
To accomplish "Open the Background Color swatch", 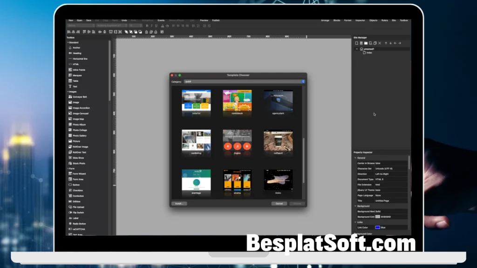I will point(377,217).
